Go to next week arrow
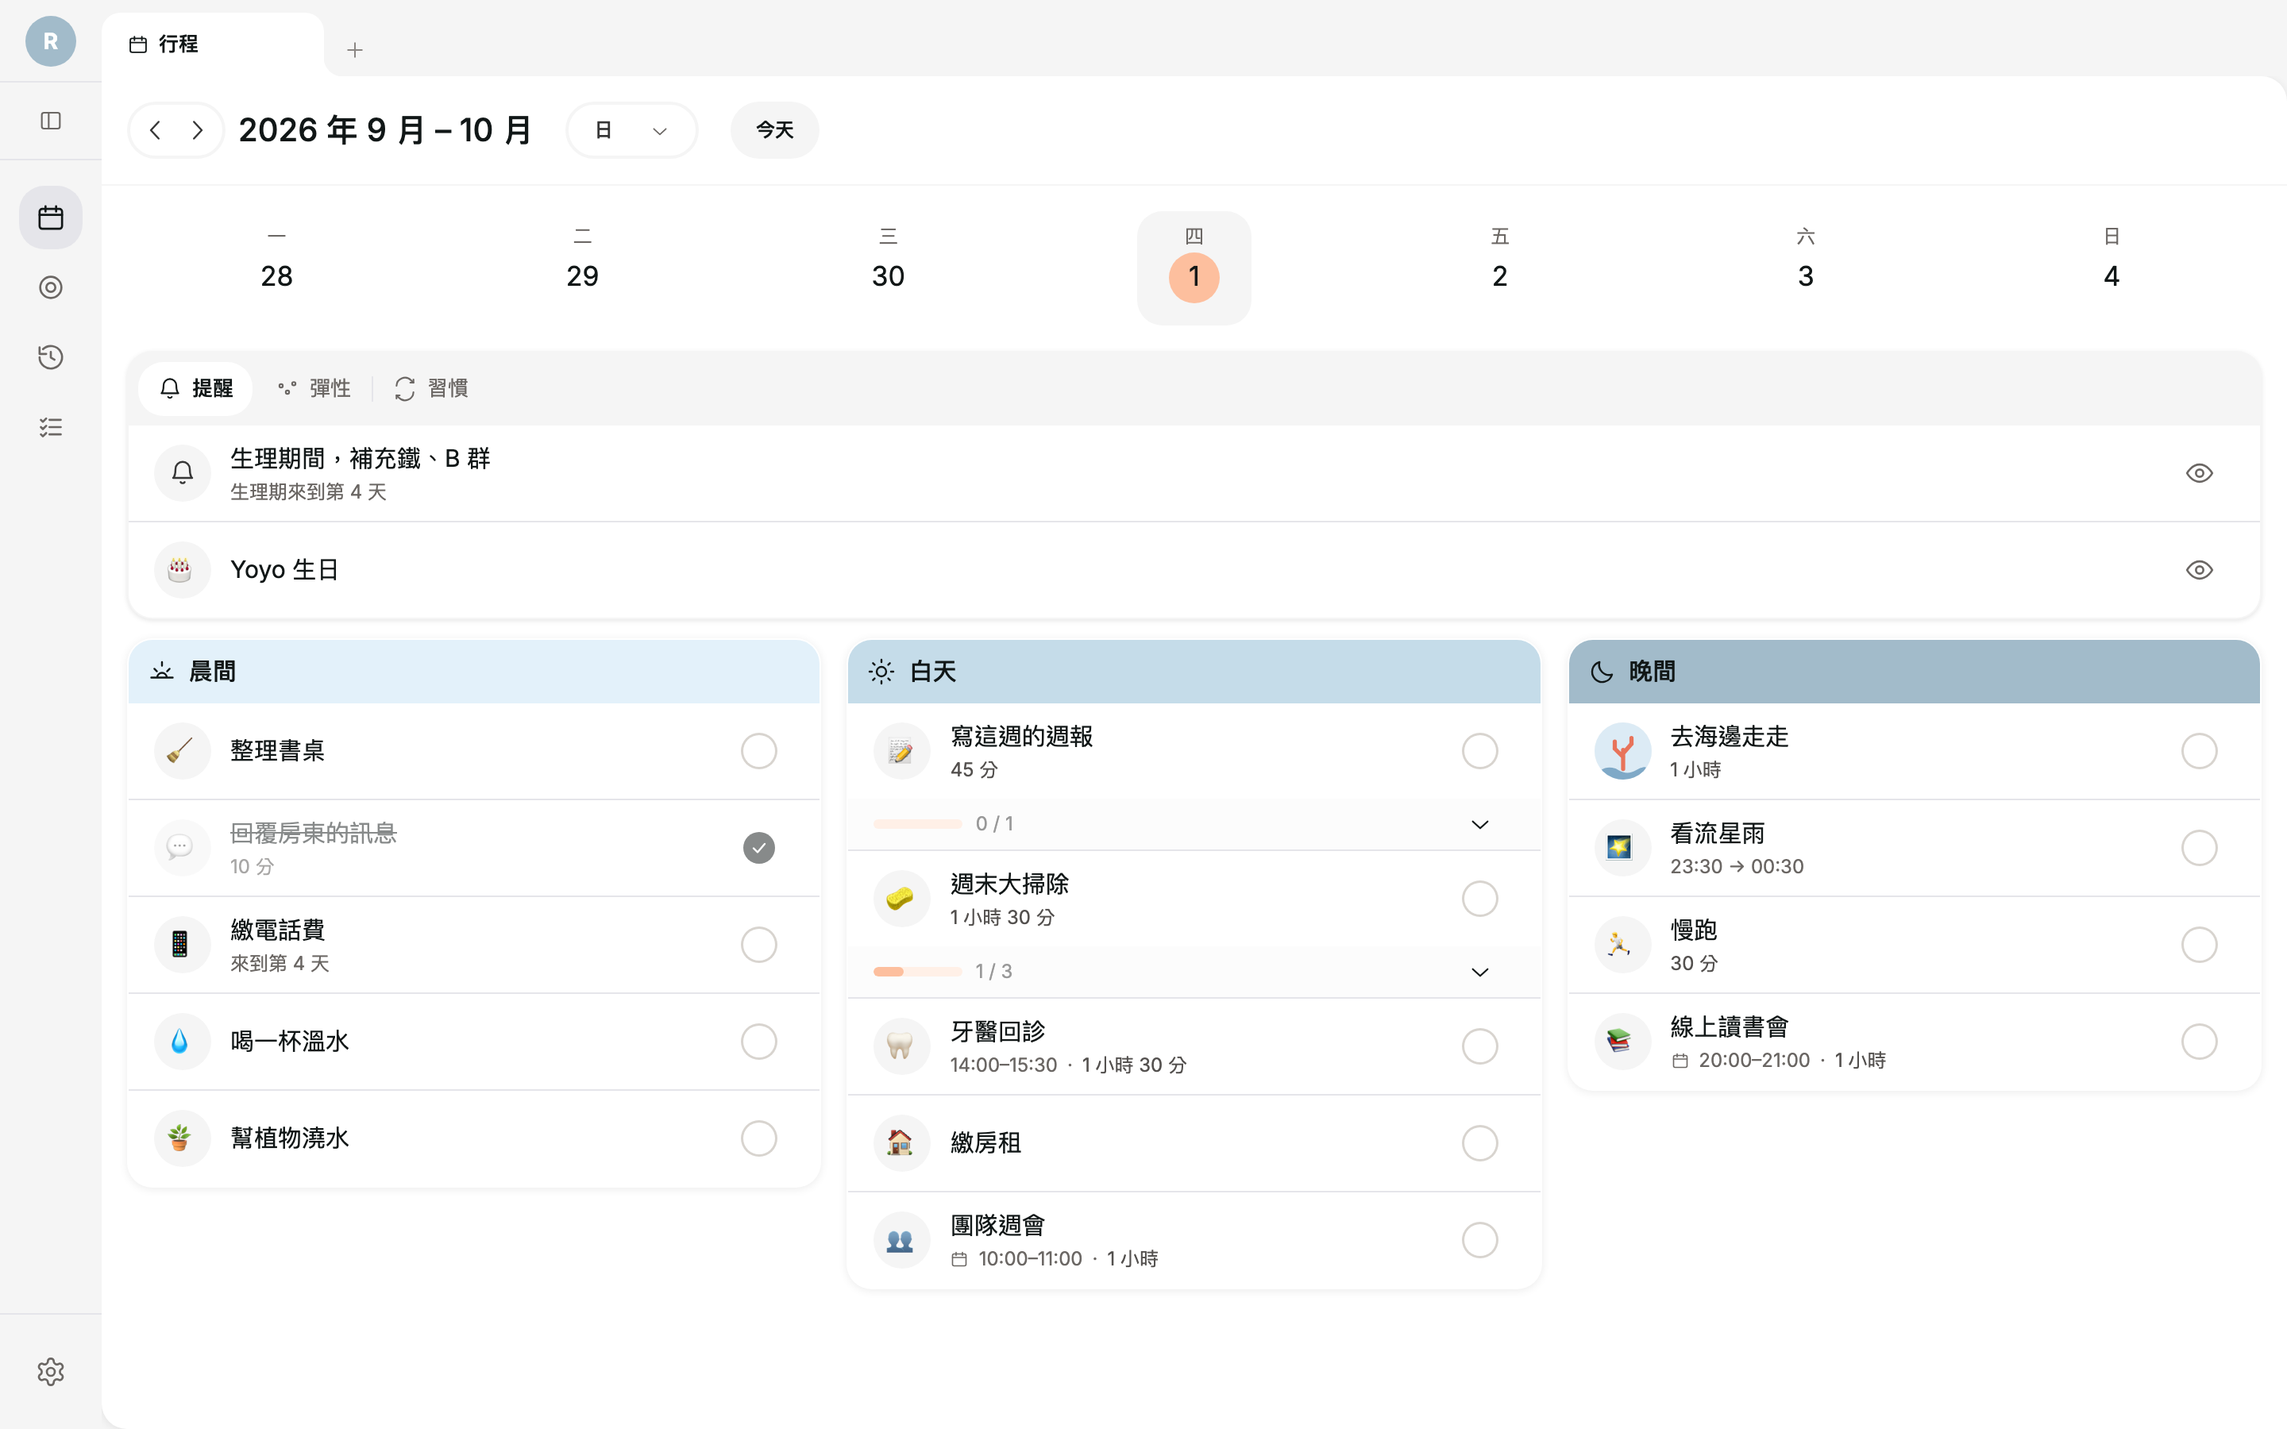 (198, 130)
